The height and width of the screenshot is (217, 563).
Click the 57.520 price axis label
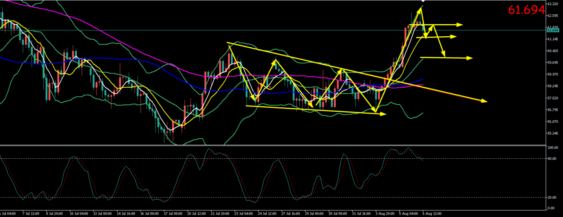click(554, 98)
